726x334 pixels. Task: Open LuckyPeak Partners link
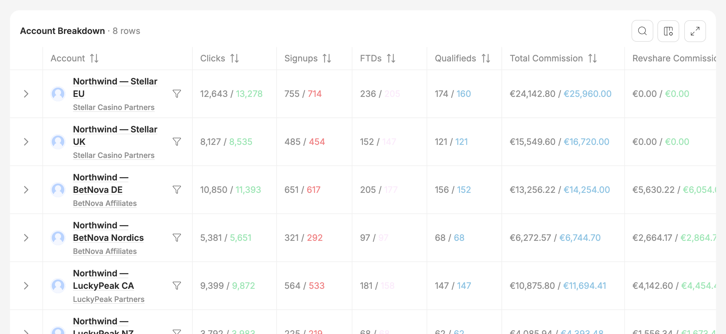pyautogui.click(x=109, y=299)
